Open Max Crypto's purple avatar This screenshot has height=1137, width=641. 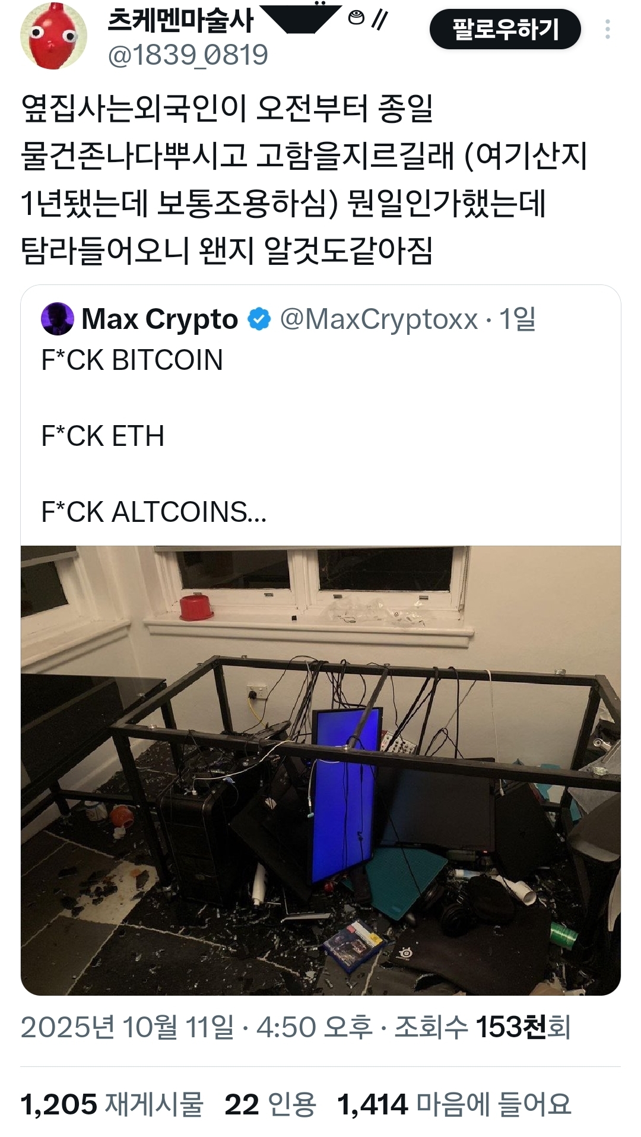pos(58,319)
